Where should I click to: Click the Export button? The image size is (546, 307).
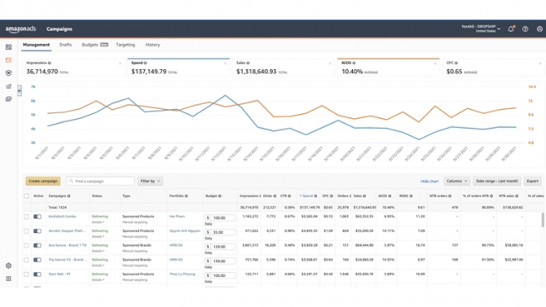[532, 181]
